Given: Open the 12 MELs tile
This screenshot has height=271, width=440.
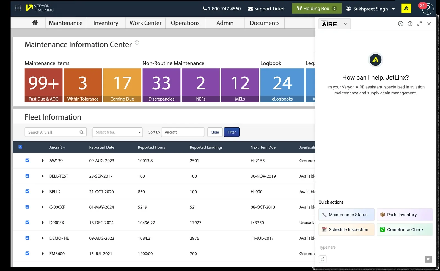Looking at the screenshot, I should [240, 85].
